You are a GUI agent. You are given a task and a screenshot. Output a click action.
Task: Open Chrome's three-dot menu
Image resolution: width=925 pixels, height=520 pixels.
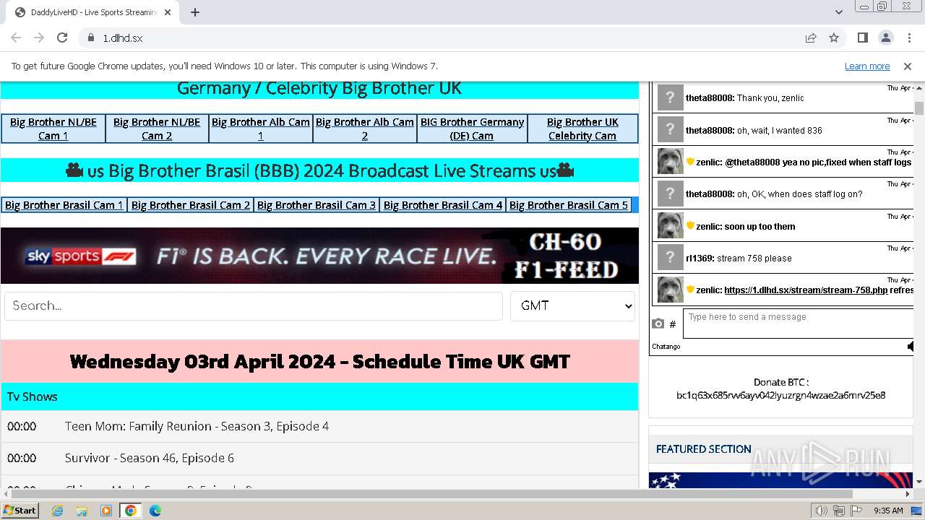908,38
